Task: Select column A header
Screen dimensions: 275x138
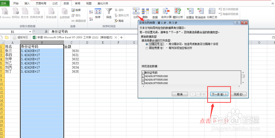Action: click(x=12, y=42)
